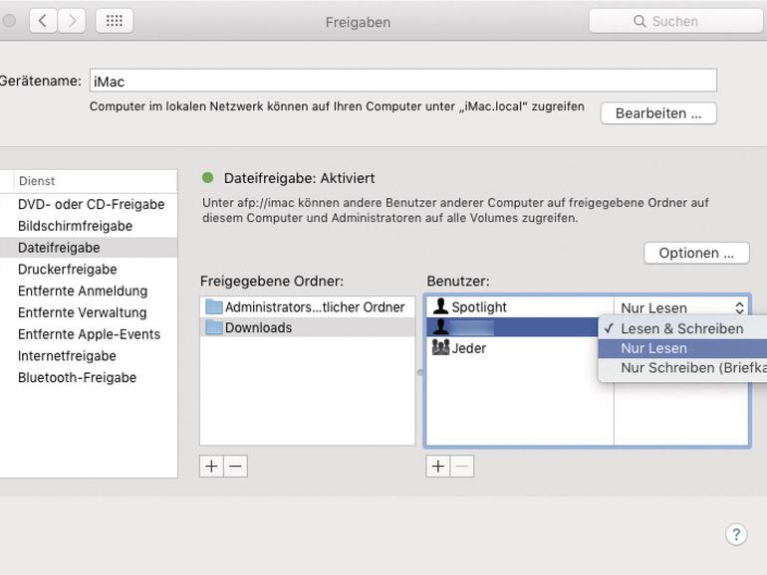Open Optionen … for file sharing
Viewport: 767px width, 575px height.
[696, 253]
